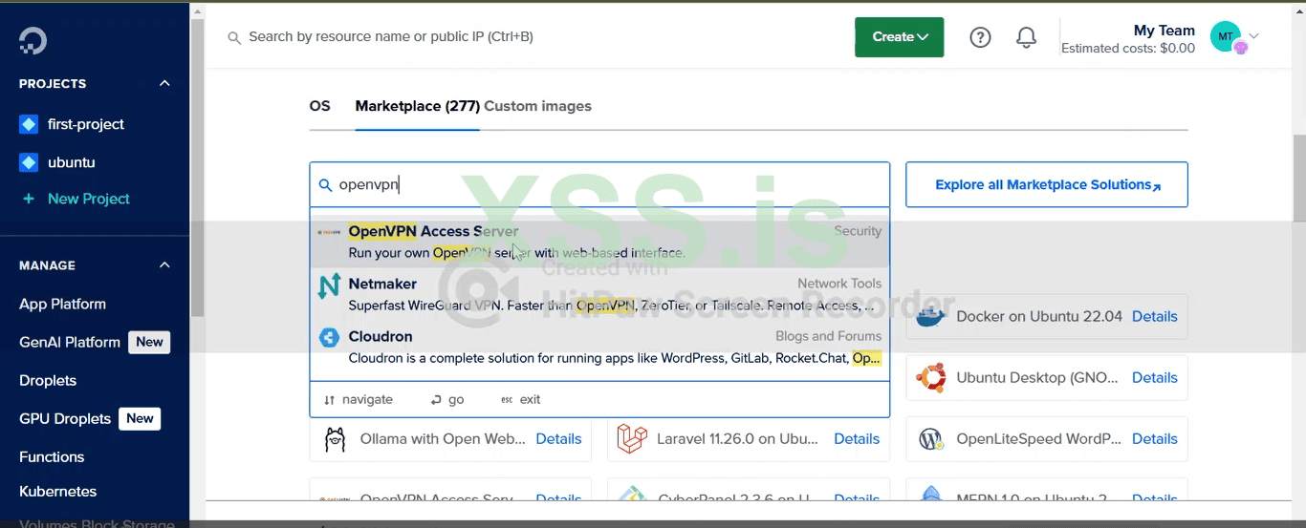
Task: Click New Project link
Action: coord(89,199)
